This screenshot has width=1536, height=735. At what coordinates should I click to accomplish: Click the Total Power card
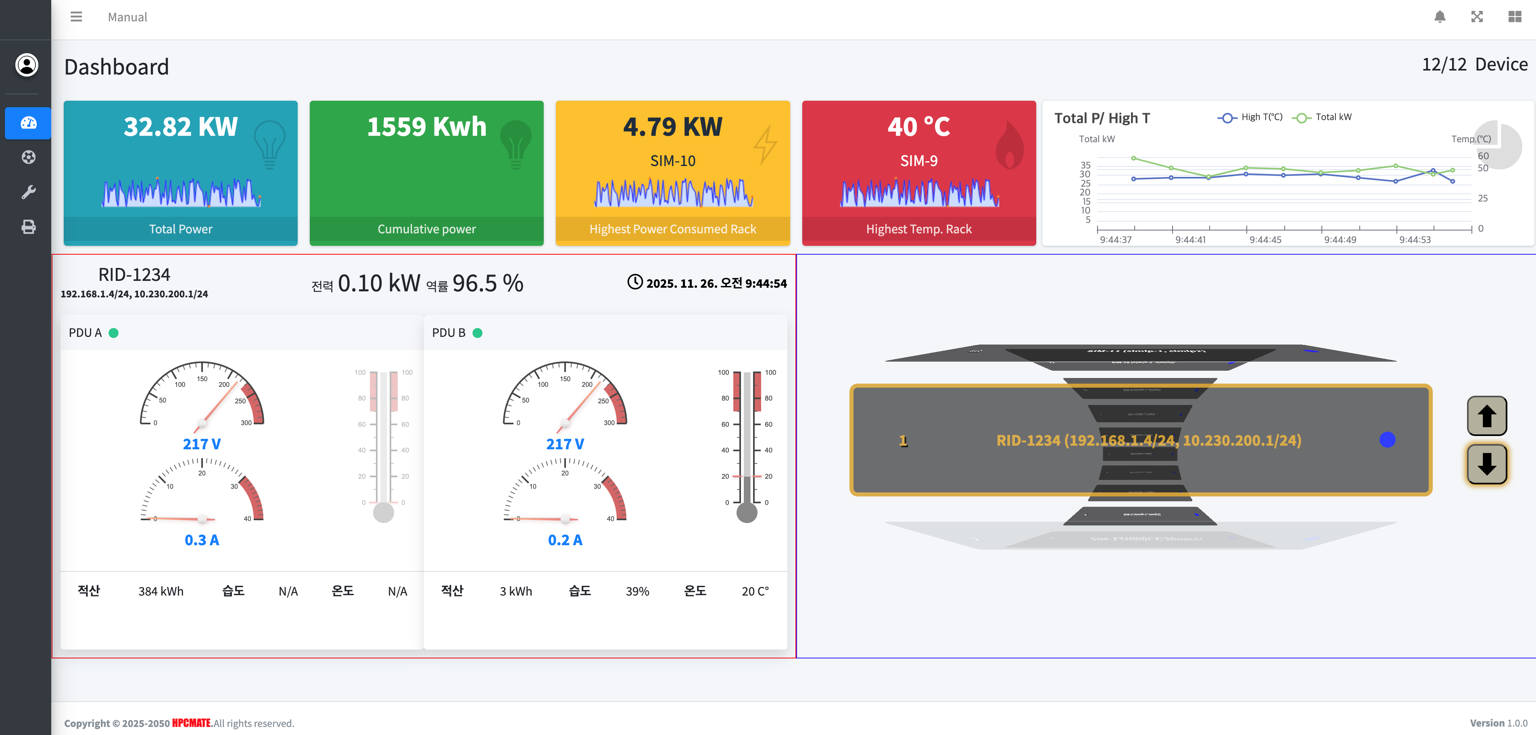(180, 173)
